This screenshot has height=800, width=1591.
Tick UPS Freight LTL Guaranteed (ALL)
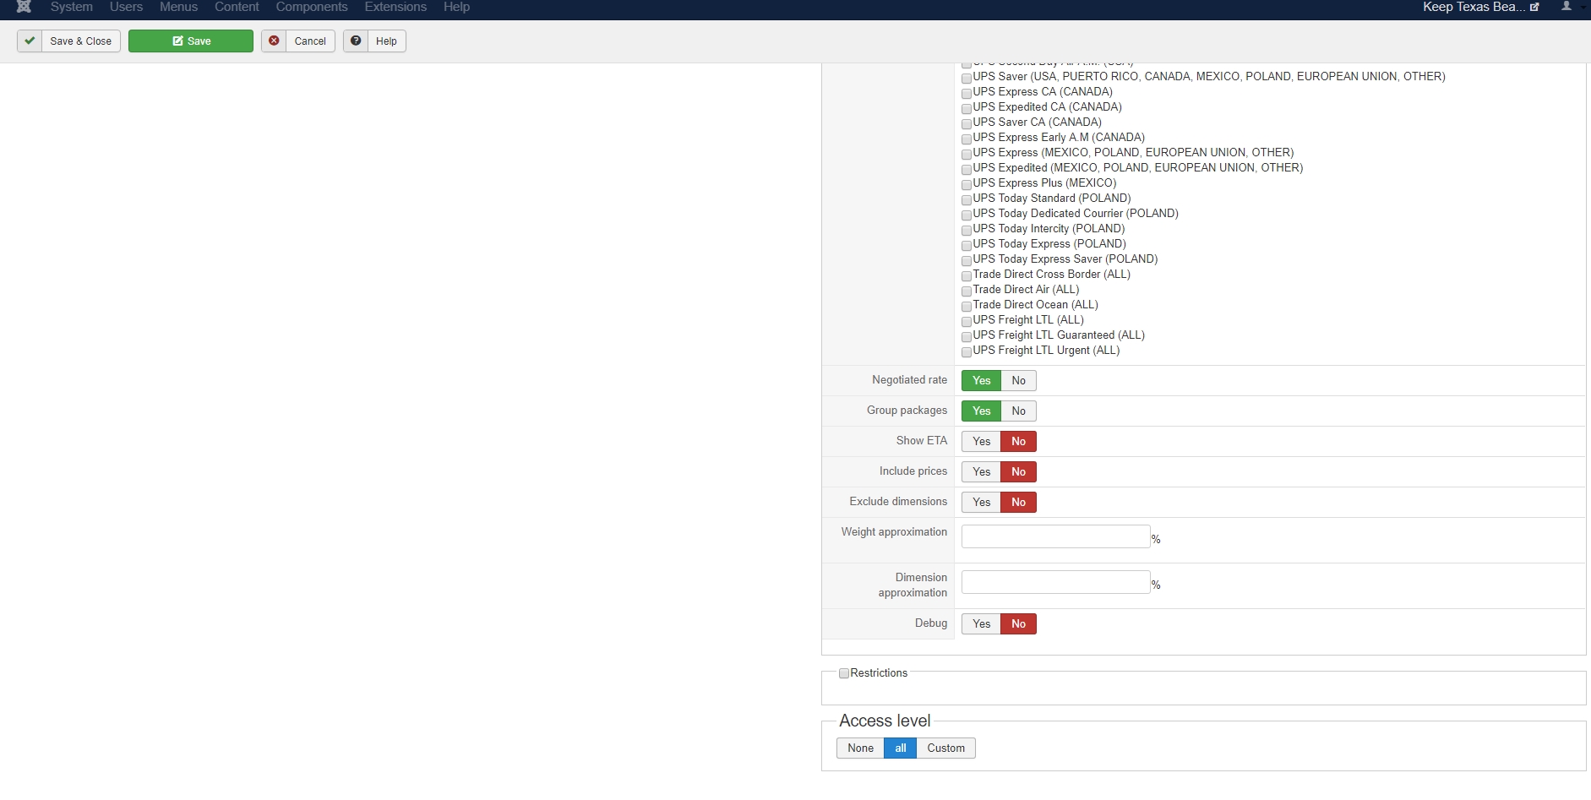(x=967, y=336)
